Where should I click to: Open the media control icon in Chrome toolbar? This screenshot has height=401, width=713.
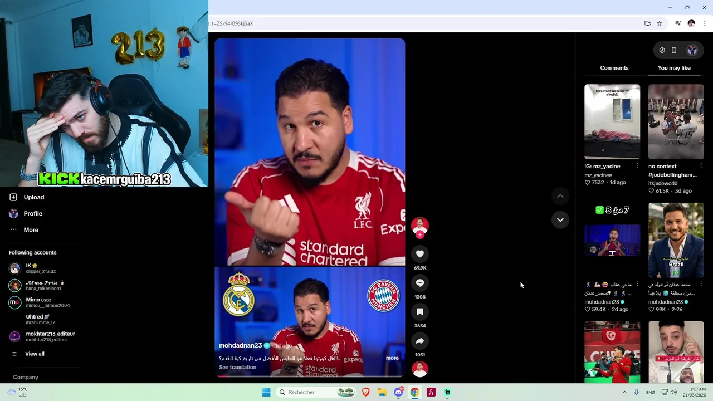point(678,23)
